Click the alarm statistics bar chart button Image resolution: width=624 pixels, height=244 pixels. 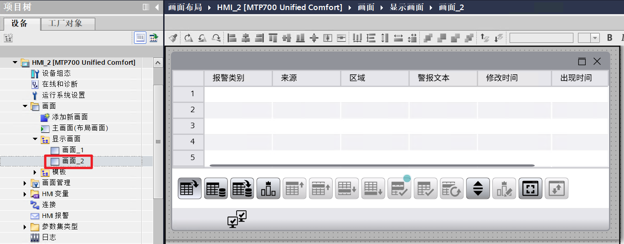(268, 188)
